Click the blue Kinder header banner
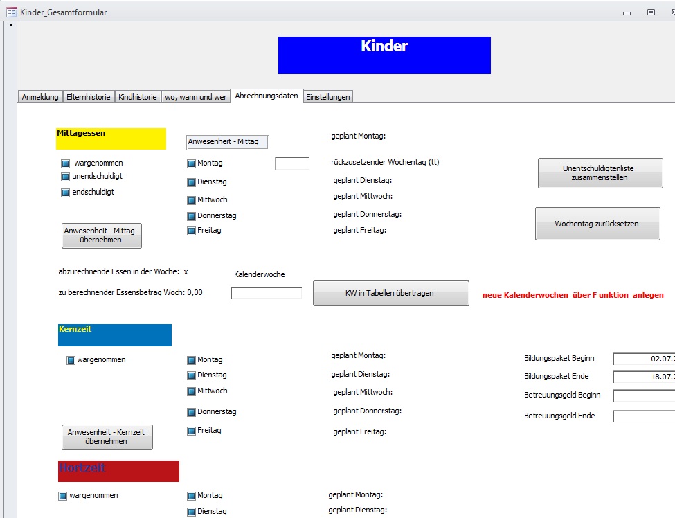Screen dimensions: 675x518 [384, 55]
